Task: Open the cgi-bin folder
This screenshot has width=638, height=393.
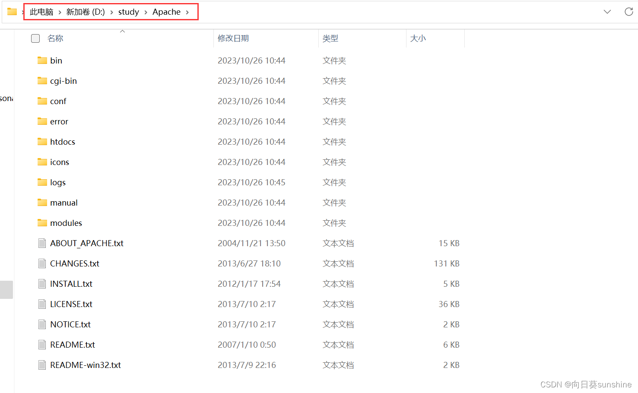Action: click(63, 81)
